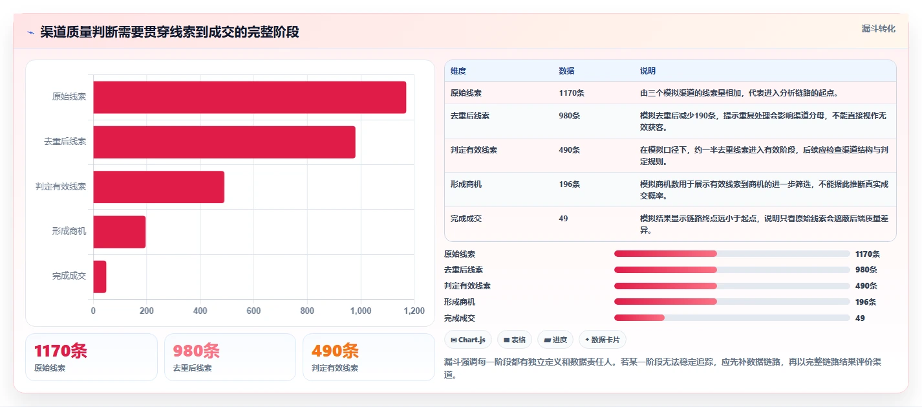This screenshot has width=922, height=407.
Task: Click the 1,200 tick on the chart x-axis
Action: 414,311
